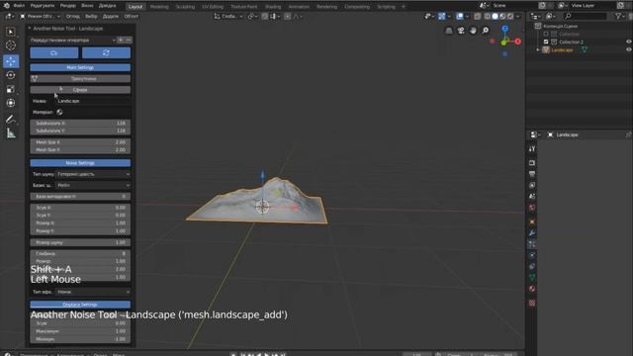Open the Render menu

68,6
